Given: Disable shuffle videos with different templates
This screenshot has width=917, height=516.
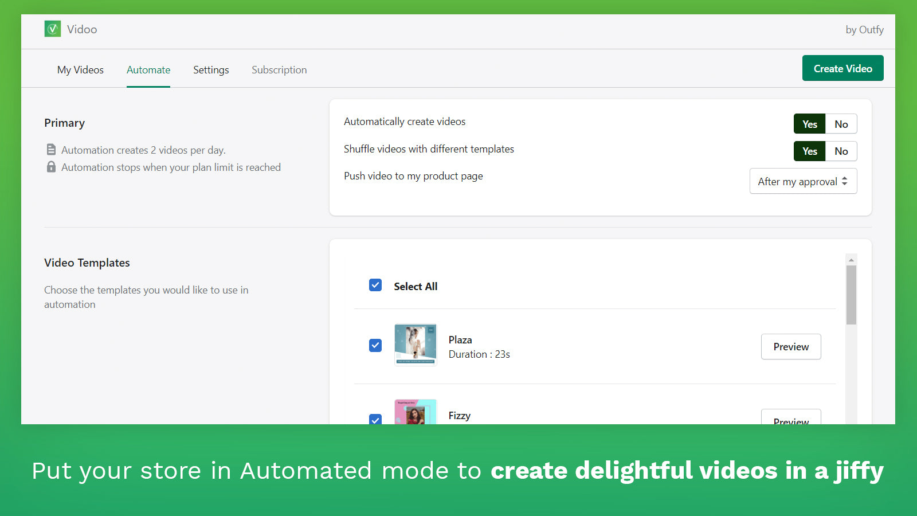Looking at the screenshot, I should (x=841, y=151).
